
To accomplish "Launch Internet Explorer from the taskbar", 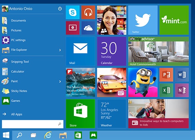I will (x=48, y=135).
